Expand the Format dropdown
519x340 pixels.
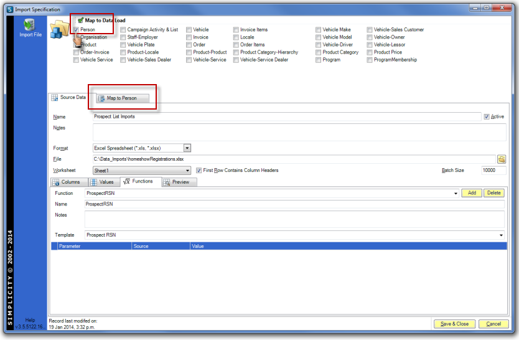(187, 148)
